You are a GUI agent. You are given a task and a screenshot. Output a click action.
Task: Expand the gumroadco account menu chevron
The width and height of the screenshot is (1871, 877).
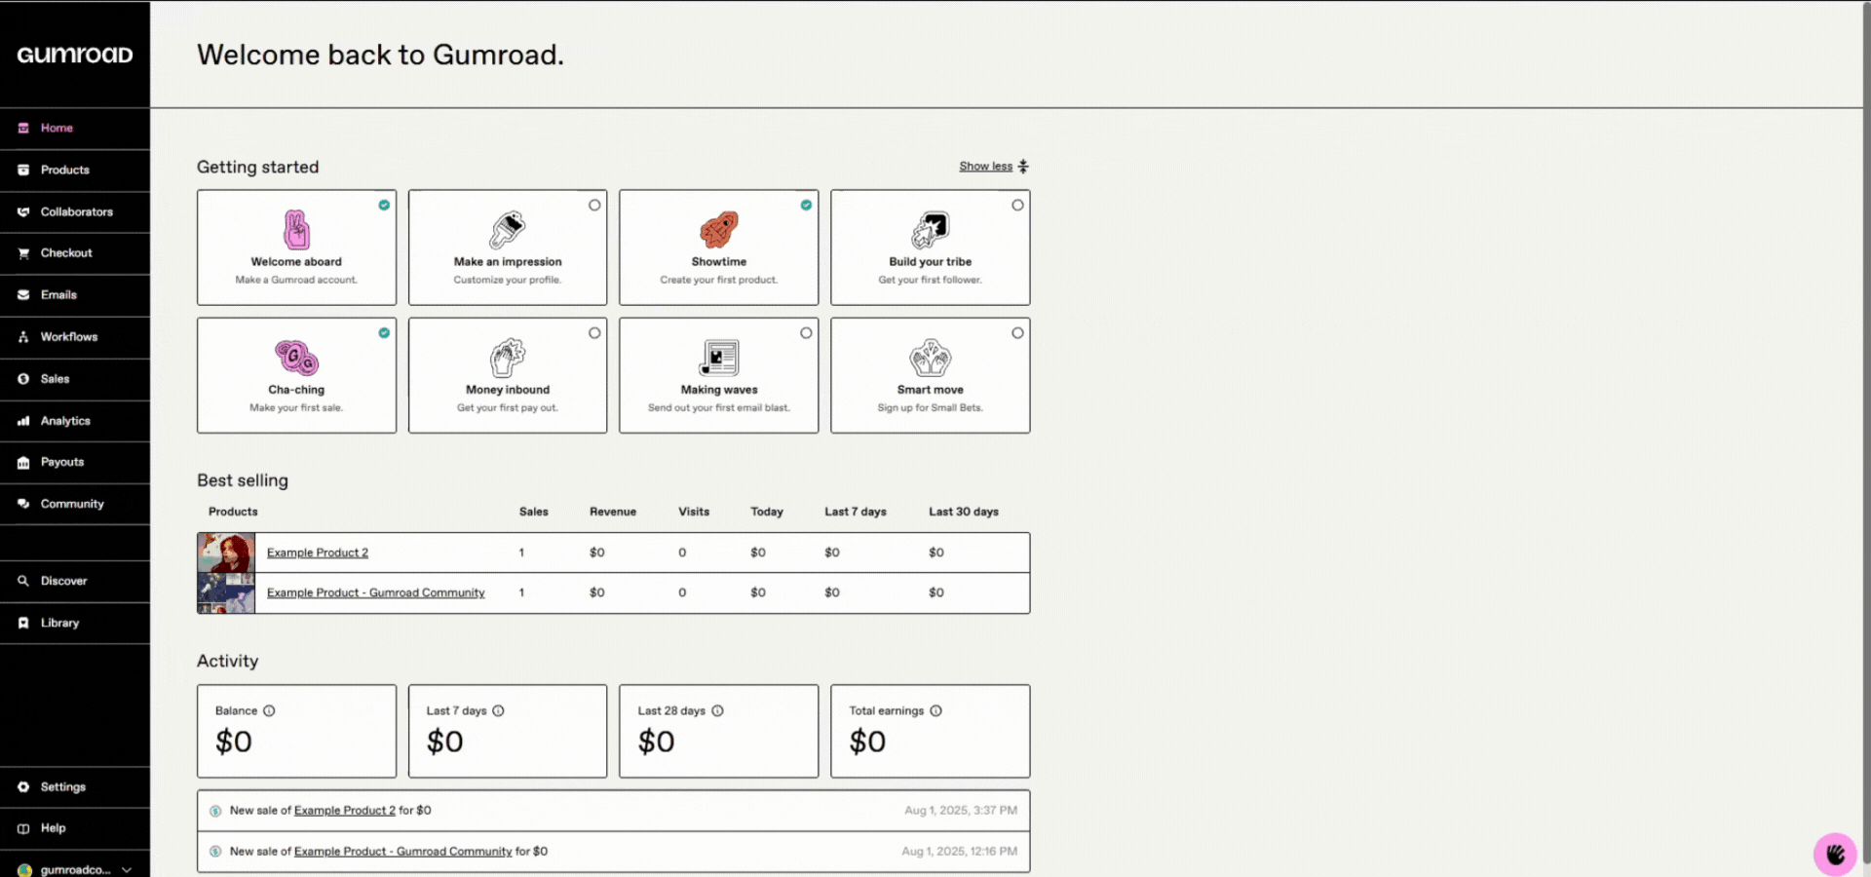point(127,870)
